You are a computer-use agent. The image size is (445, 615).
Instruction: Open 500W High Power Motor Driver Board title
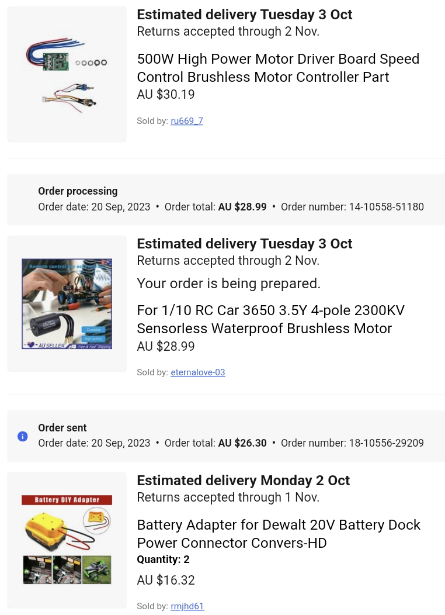pos(278,68)
